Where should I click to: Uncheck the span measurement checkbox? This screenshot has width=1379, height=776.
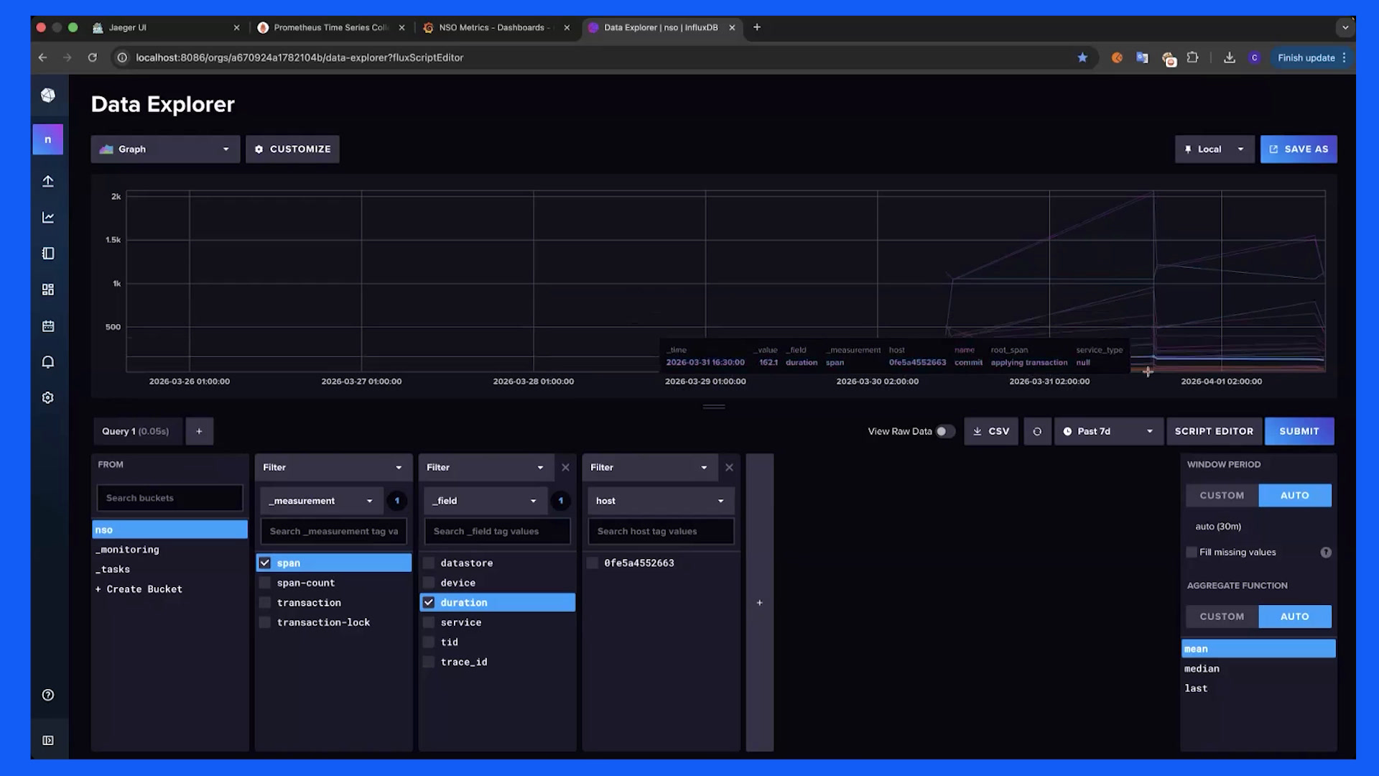(x=265, y=563)
